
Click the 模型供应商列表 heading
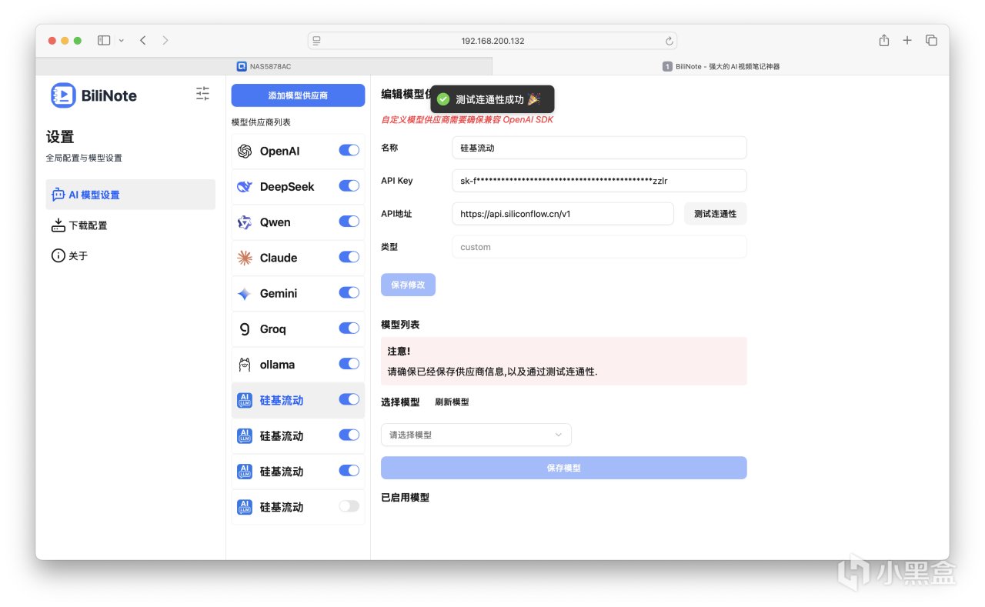[x=261, y=122]
